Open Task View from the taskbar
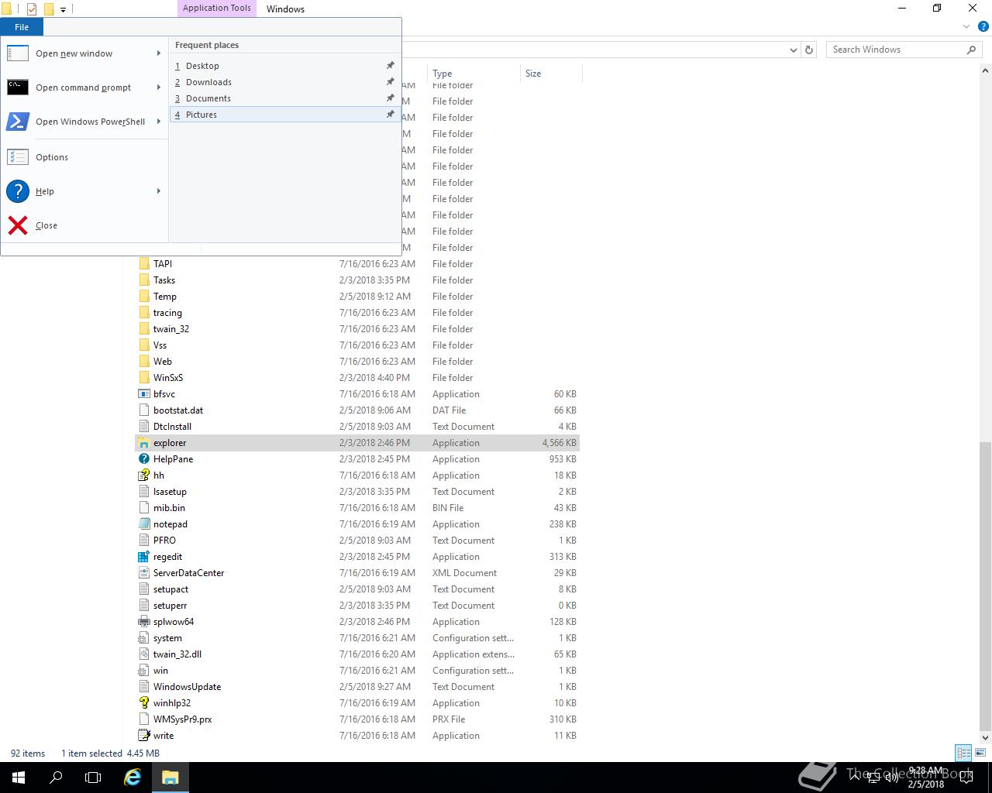The width and height of the screenshot is (992, 793). tap(93, 778)
